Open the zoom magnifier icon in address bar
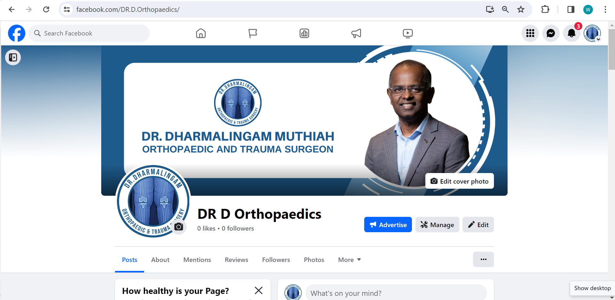The height and width of the screenshot is (300, 615). 505,10
